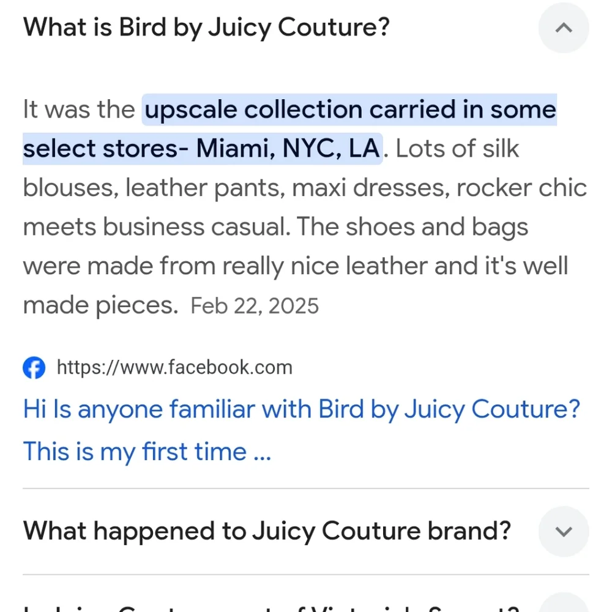This screenshot has width=612, height=612.
Task: Click the https://www.facebook.com source URL
Action: click(x=174, y=368)
